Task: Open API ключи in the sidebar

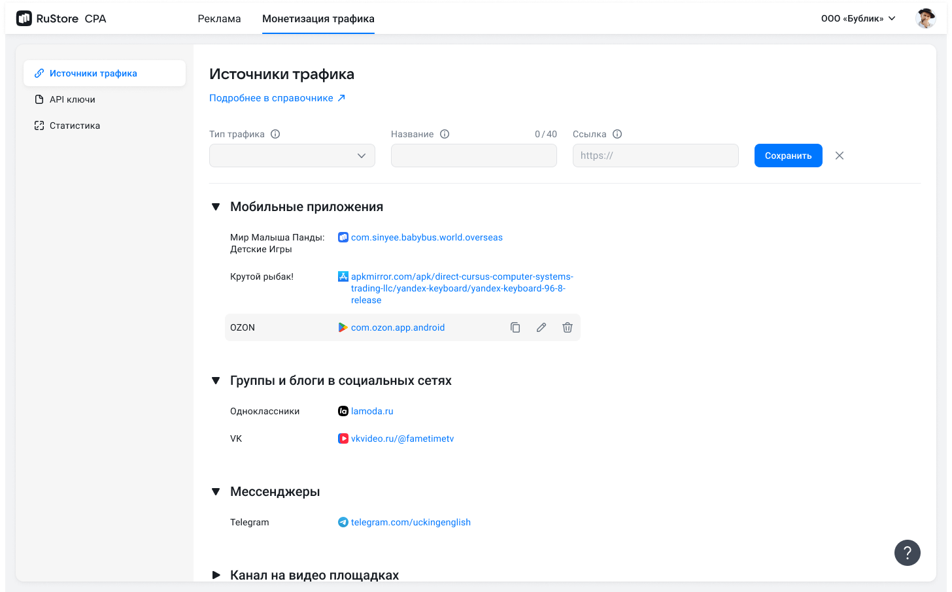Action: point(72,99)
